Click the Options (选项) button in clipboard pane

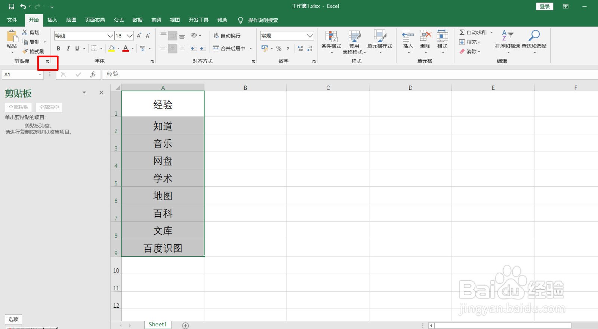pyautogui.click(x=13, y=319)
